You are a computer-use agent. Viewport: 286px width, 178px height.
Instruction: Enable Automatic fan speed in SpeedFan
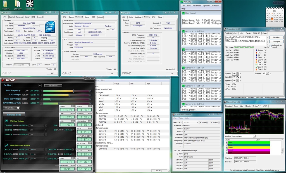point(270,46)
